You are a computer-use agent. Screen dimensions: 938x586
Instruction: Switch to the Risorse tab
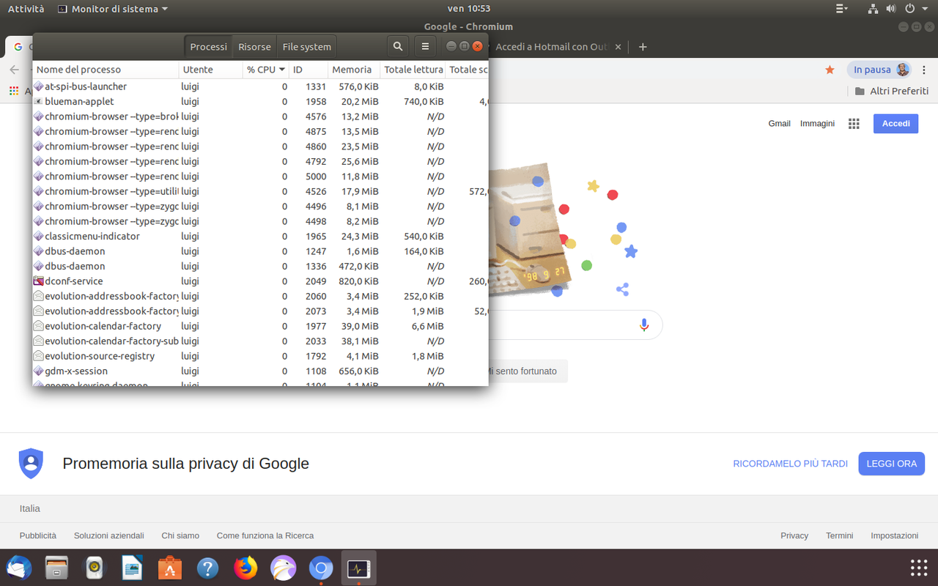point(254,46)
